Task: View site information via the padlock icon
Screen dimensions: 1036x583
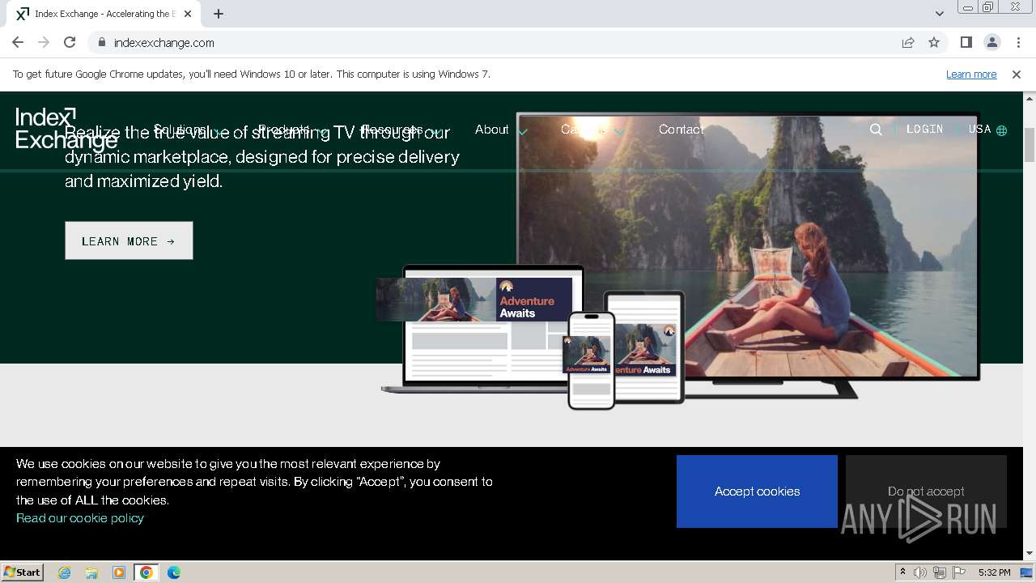Action: [101, 42]
